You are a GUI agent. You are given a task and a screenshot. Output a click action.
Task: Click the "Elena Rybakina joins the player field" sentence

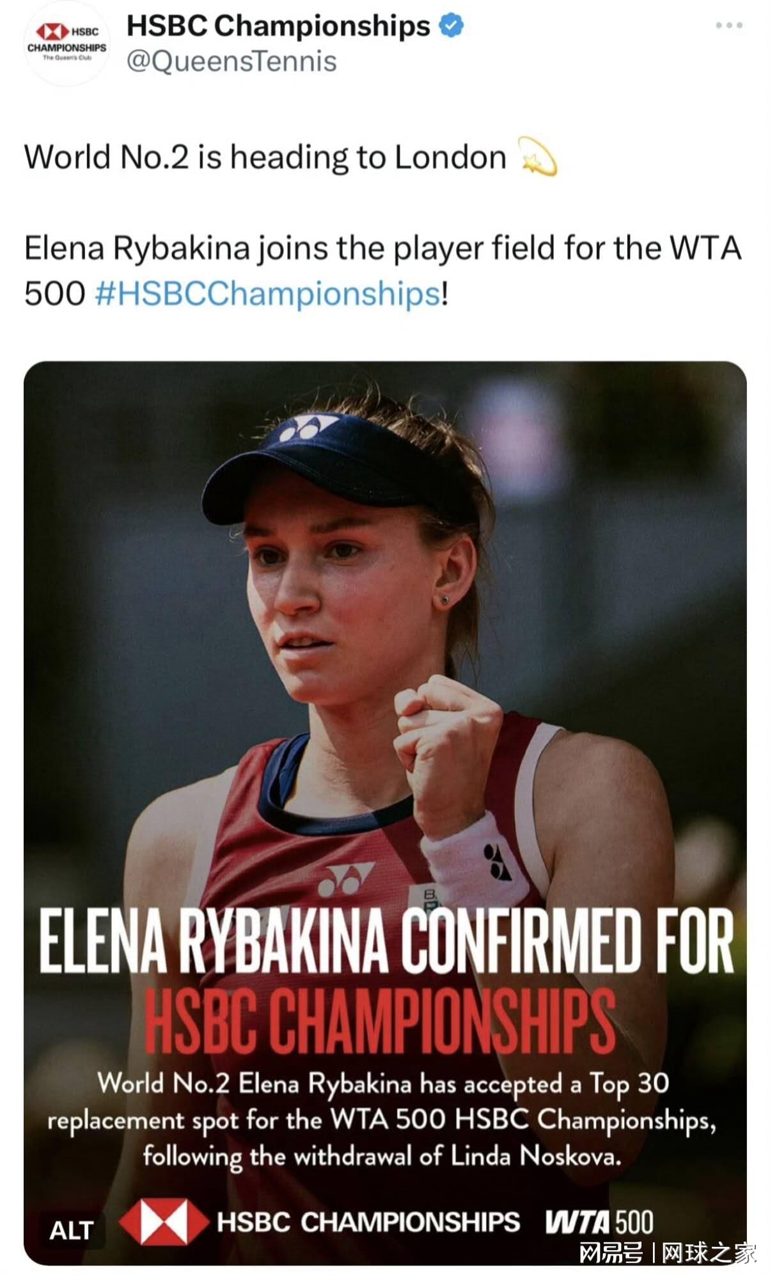pyautogui.click(x=382, y=271)
